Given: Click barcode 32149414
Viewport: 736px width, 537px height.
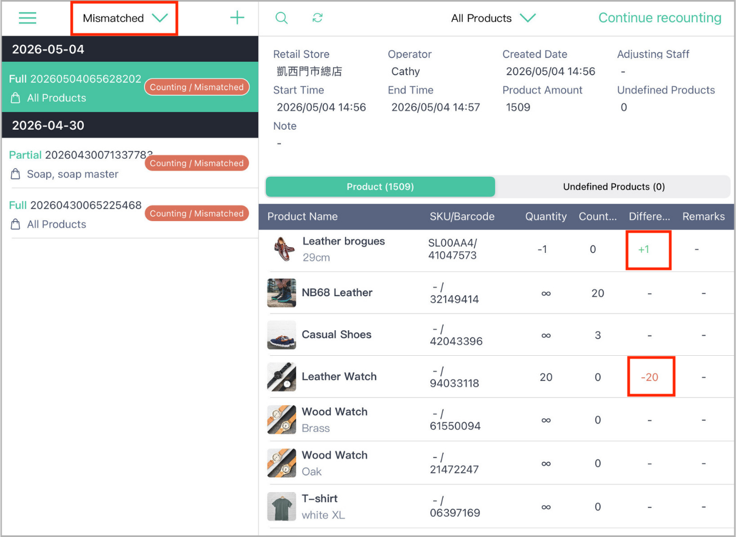Looking at the screenshot, I should tap(454, 299).
